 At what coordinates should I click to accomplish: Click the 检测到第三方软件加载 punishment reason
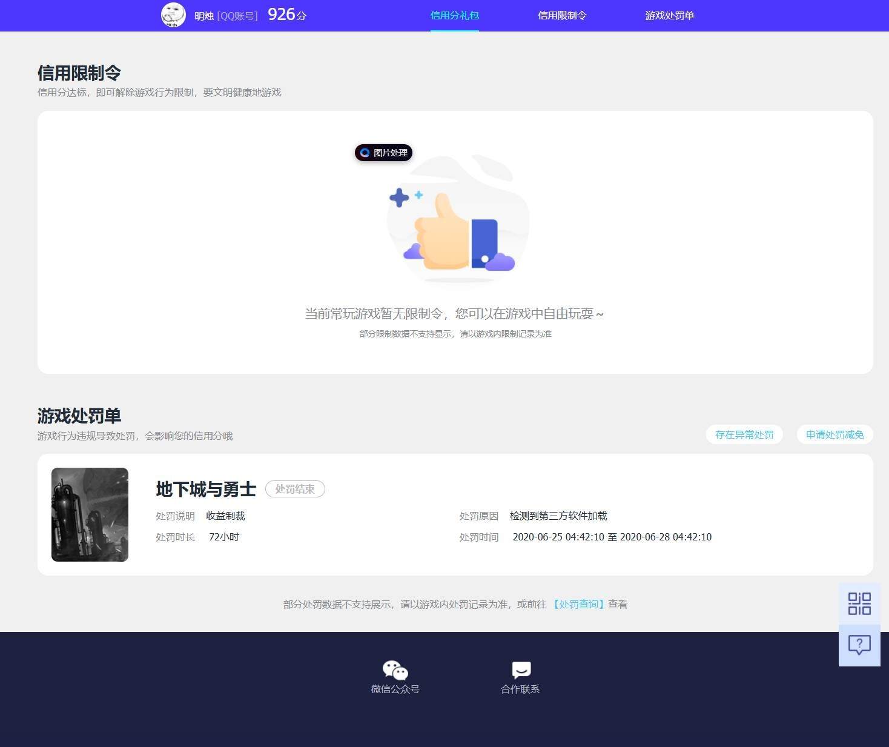558,516
